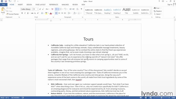This screenshot has width=176, height=99.
Task: Toggle bulleted list formatting
Action: 56,9
